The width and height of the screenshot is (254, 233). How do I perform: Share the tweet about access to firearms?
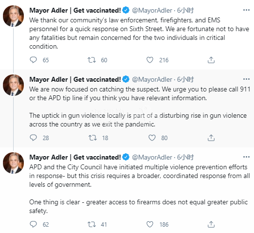(211, 224)
